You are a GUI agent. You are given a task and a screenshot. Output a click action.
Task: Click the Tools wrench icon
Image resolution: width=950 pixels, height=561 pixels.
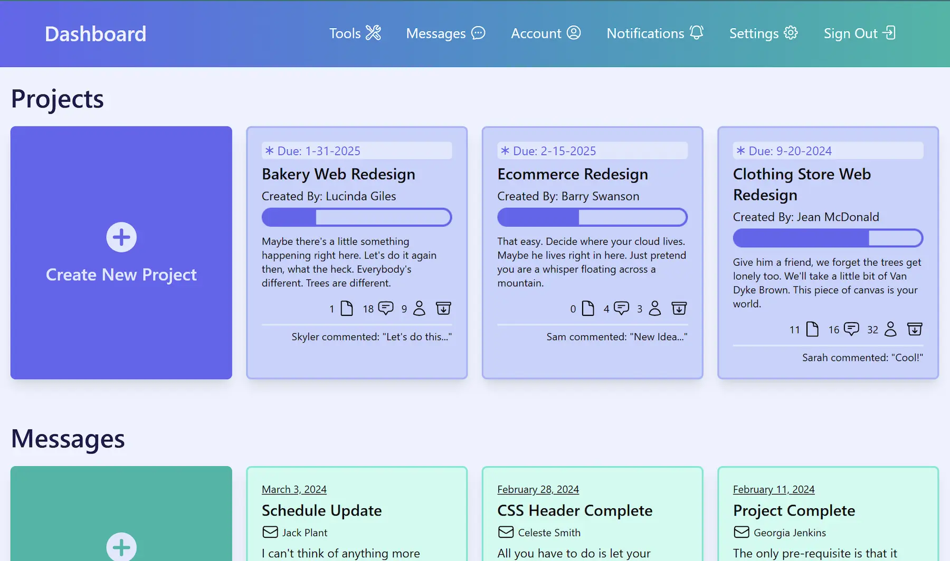(x=374, y=33)
